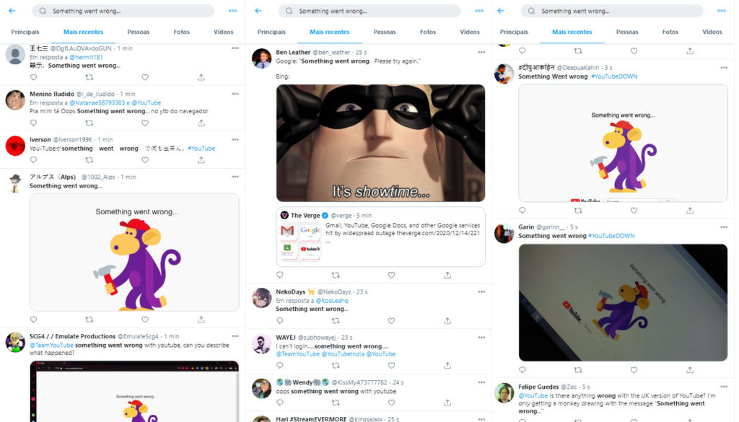Image resolution: width=739 pixels, height=422 pixels.
Task: Like Menino Iludido's tweet
Action: tap(145, 123)
